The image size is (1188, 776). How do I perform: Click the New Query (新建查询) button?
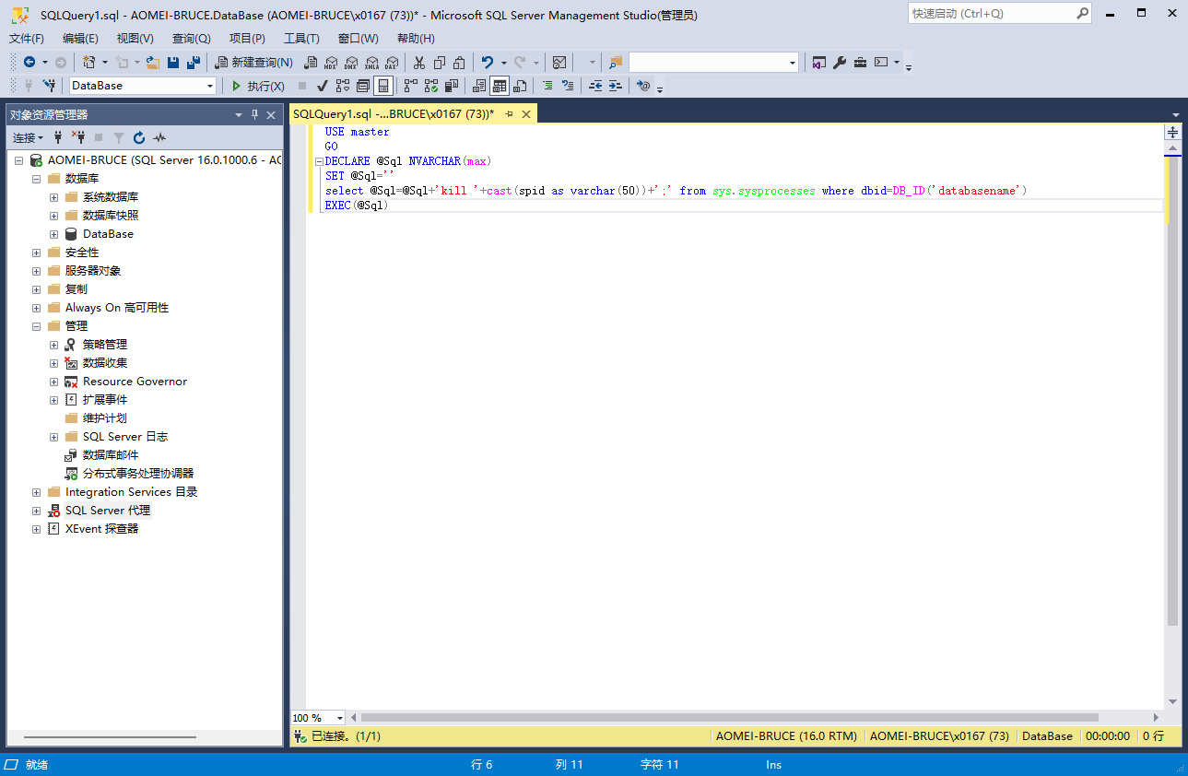point(254,63)
